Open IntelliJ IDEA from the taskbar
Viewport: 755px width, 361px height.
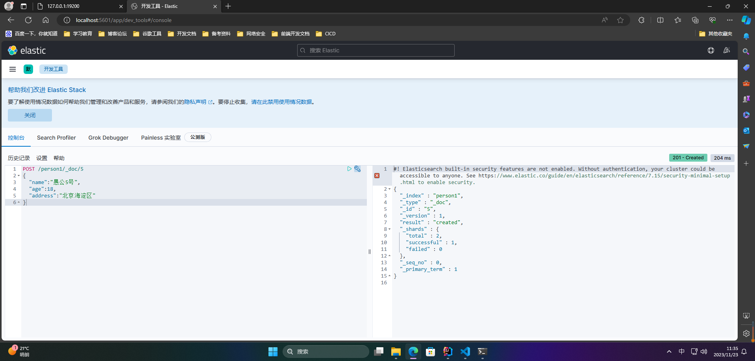[448, 352]
